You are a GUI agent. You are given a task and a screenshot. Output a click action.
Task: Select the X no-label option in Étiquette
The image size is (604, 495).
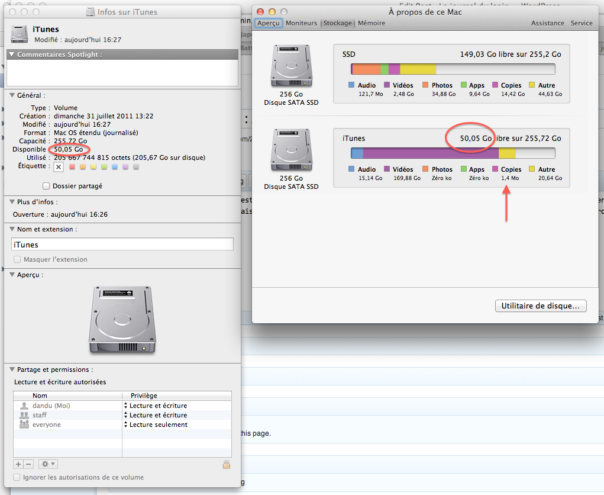click(59, 167)
